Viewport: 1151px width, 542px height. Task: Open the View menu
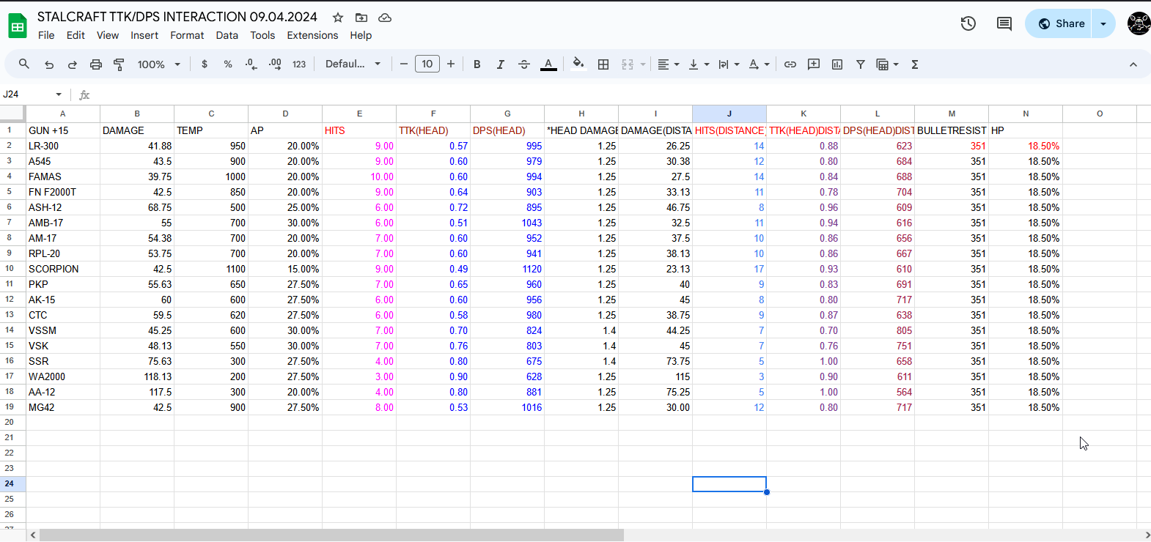click(108, 35)
